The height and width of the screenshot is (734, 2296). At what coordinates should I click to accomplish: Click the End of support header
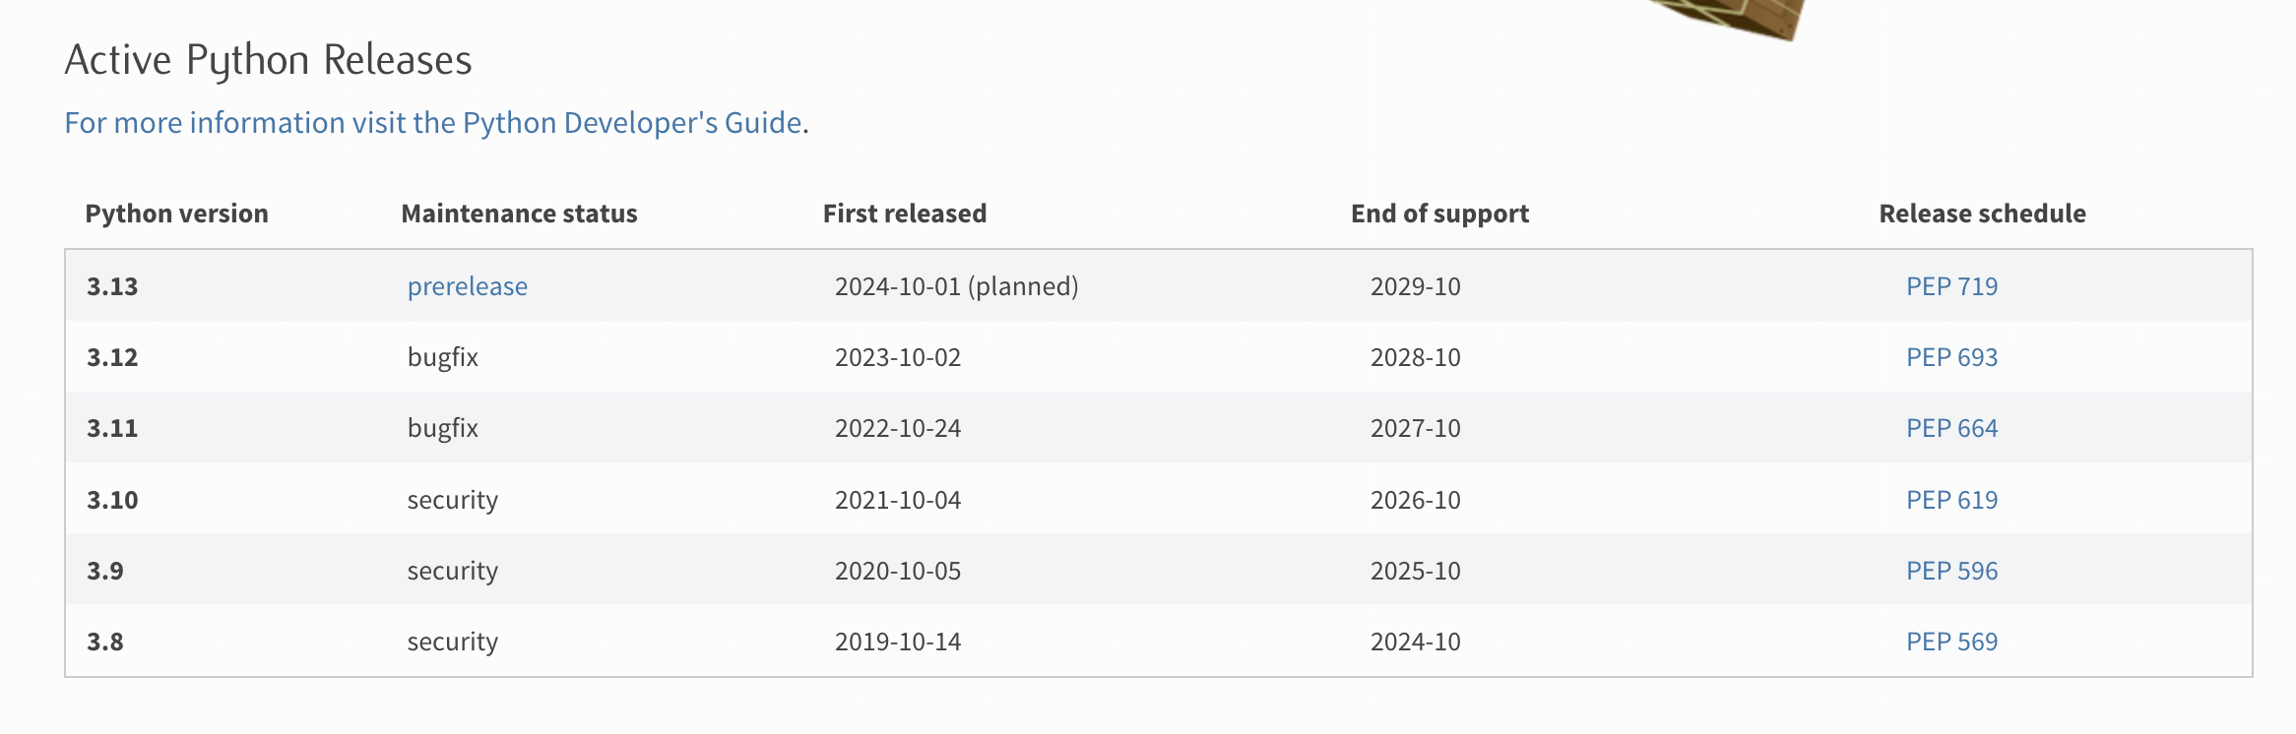(x=1439, y=214)
